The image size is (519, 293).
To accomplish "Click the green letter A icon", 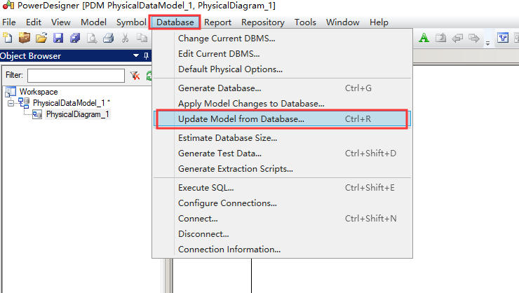I will coord(424,38).
